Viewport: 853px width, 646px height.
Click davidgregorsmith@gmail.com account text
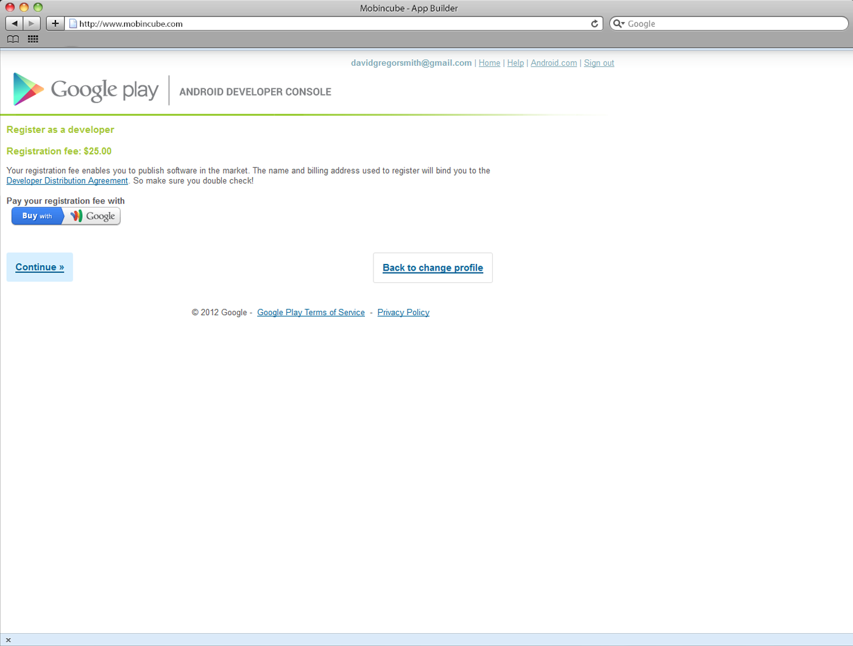point(411,63)
